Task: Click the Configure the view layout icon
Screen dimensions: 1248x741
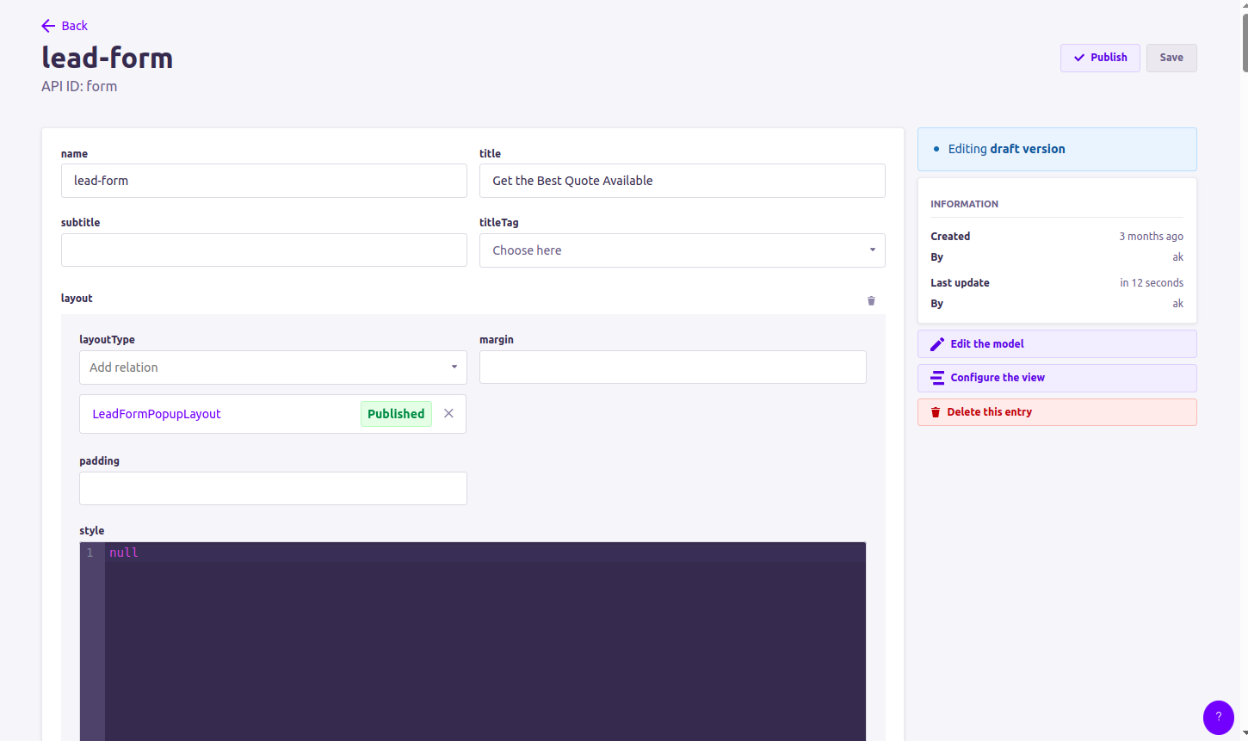Action: [x=937, y=378]
